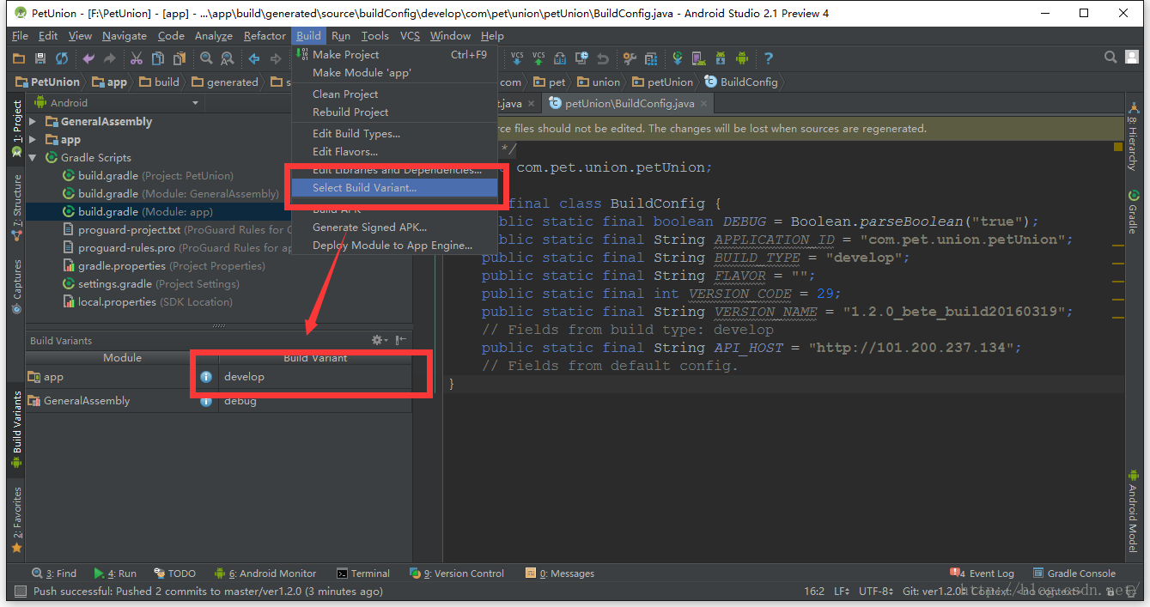Image resolution: width=1150 pixels, height=607 pixels.
Task: Choose Generate Signed APK menu item
Action: (x=394, y=228)
